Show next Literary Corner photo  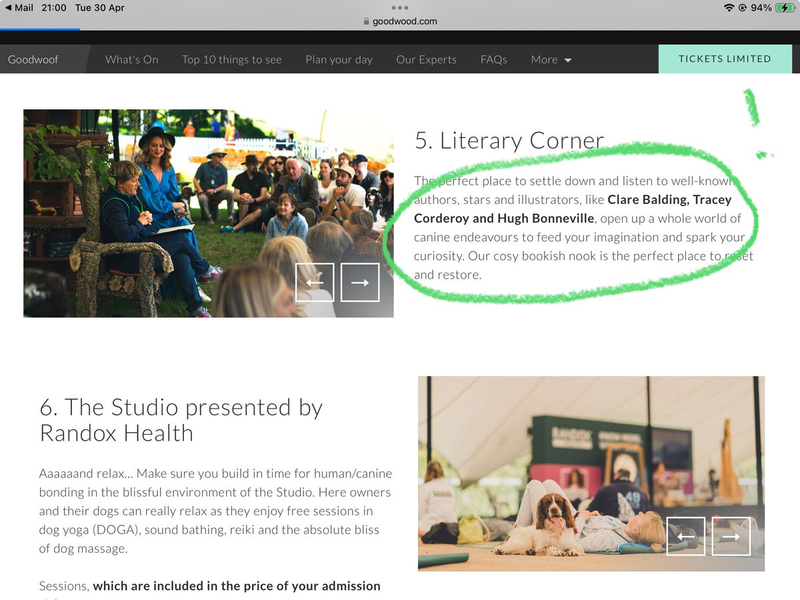point(360,282)
